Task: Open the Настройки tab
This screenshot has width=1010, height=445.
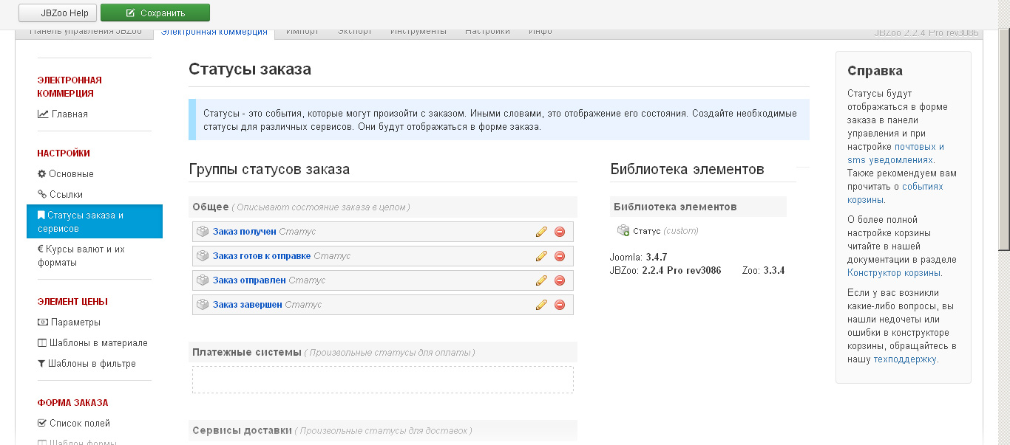Action: [487, 32]
